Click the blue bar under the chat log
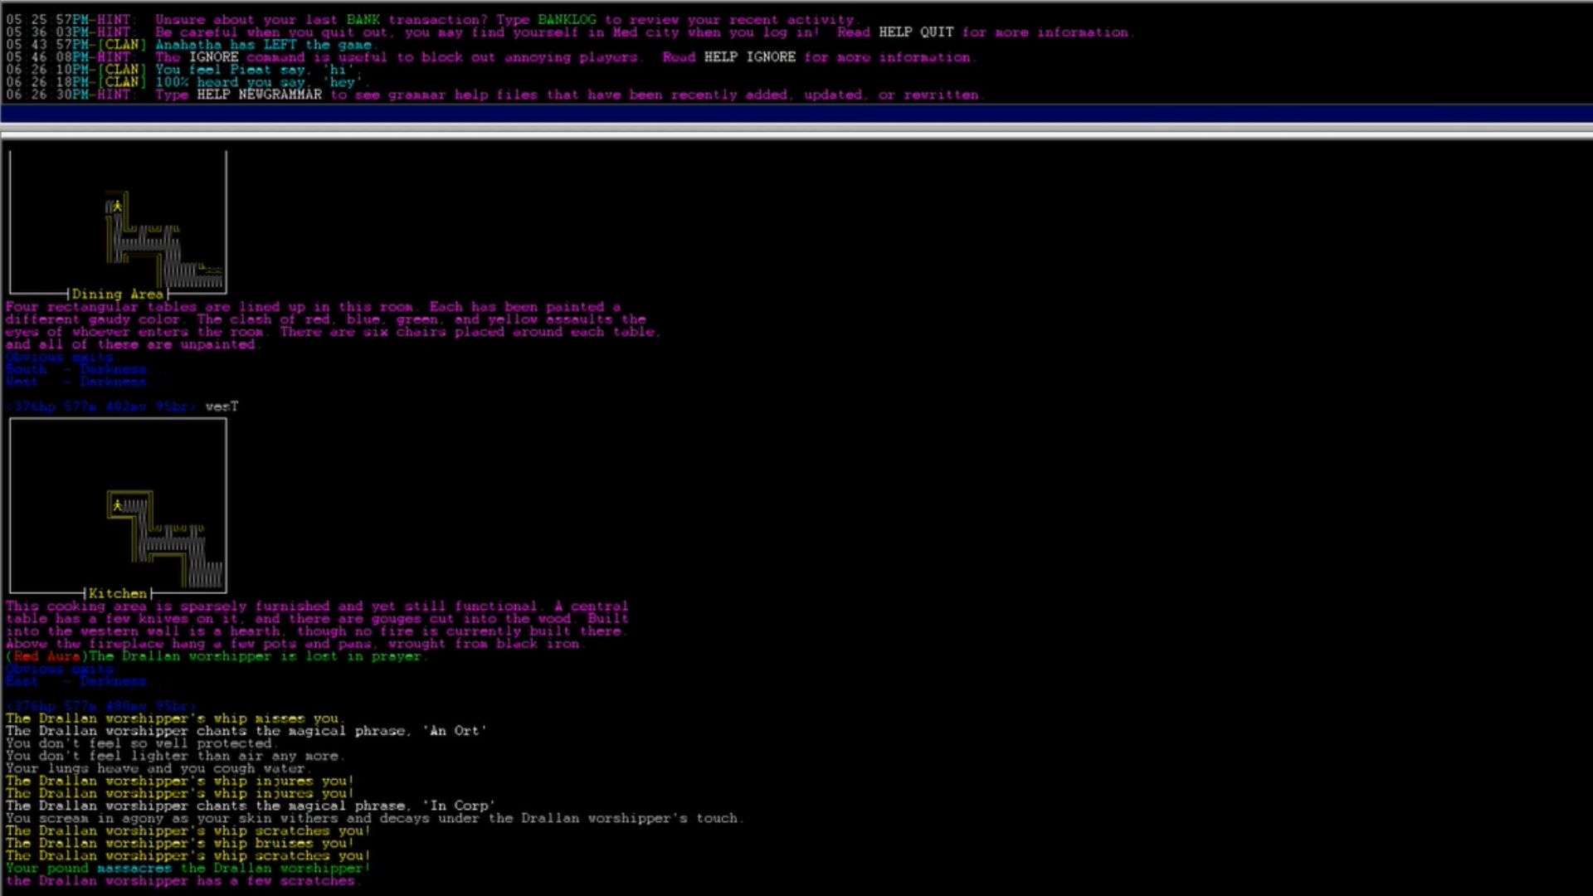The image size is (1593, 896). tap(796, 114)
